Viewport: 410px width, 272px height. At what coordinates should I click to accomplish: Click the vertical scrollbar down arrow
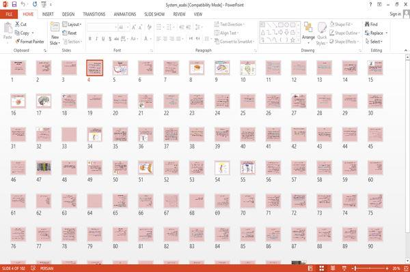[407, 261]
